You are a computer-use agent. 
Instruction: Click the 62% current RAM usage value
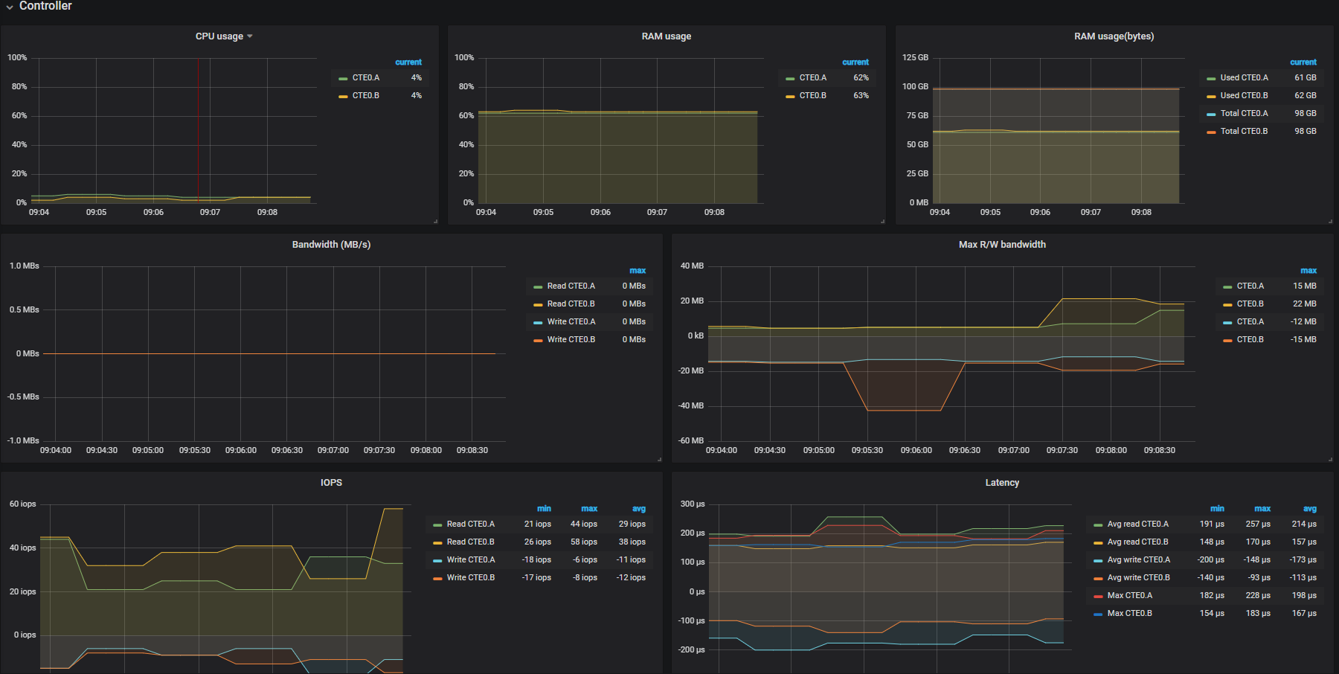tap(861, 78)
